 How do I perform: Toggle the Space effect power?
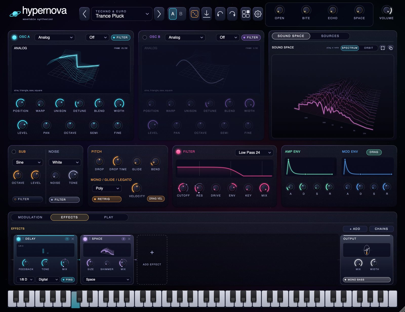tap(85, 239)
